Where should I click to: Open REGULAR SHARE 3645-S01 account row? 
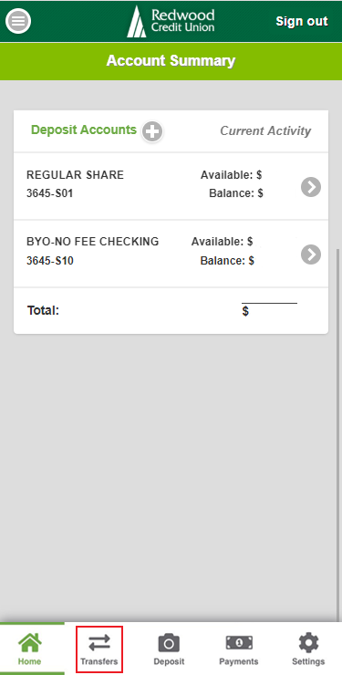[x=171, y=186]
